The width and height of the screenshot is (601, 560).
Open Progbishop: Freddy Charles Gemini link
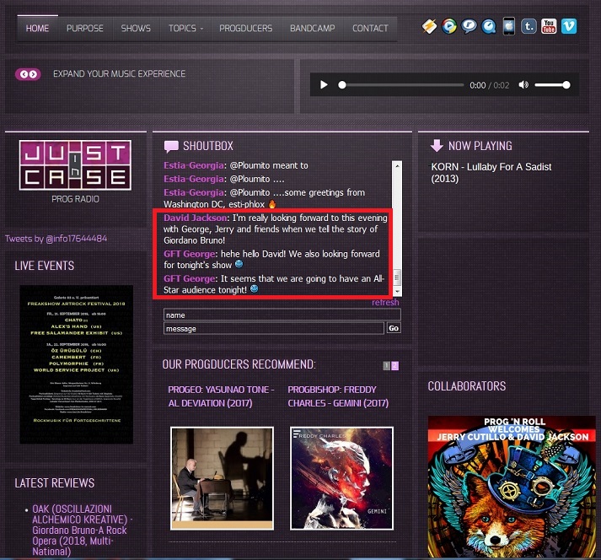tap(338, 396)
